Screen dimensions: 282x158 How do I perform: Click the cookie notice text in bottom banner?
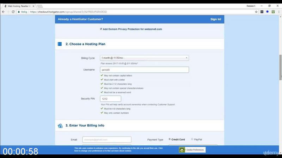(118, 150)
